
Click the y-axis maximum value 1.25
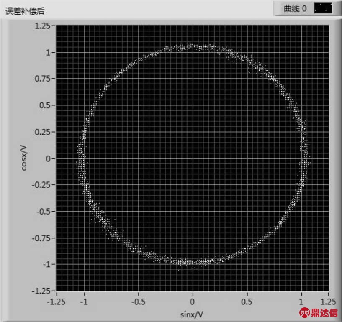[x=43, y=26]
